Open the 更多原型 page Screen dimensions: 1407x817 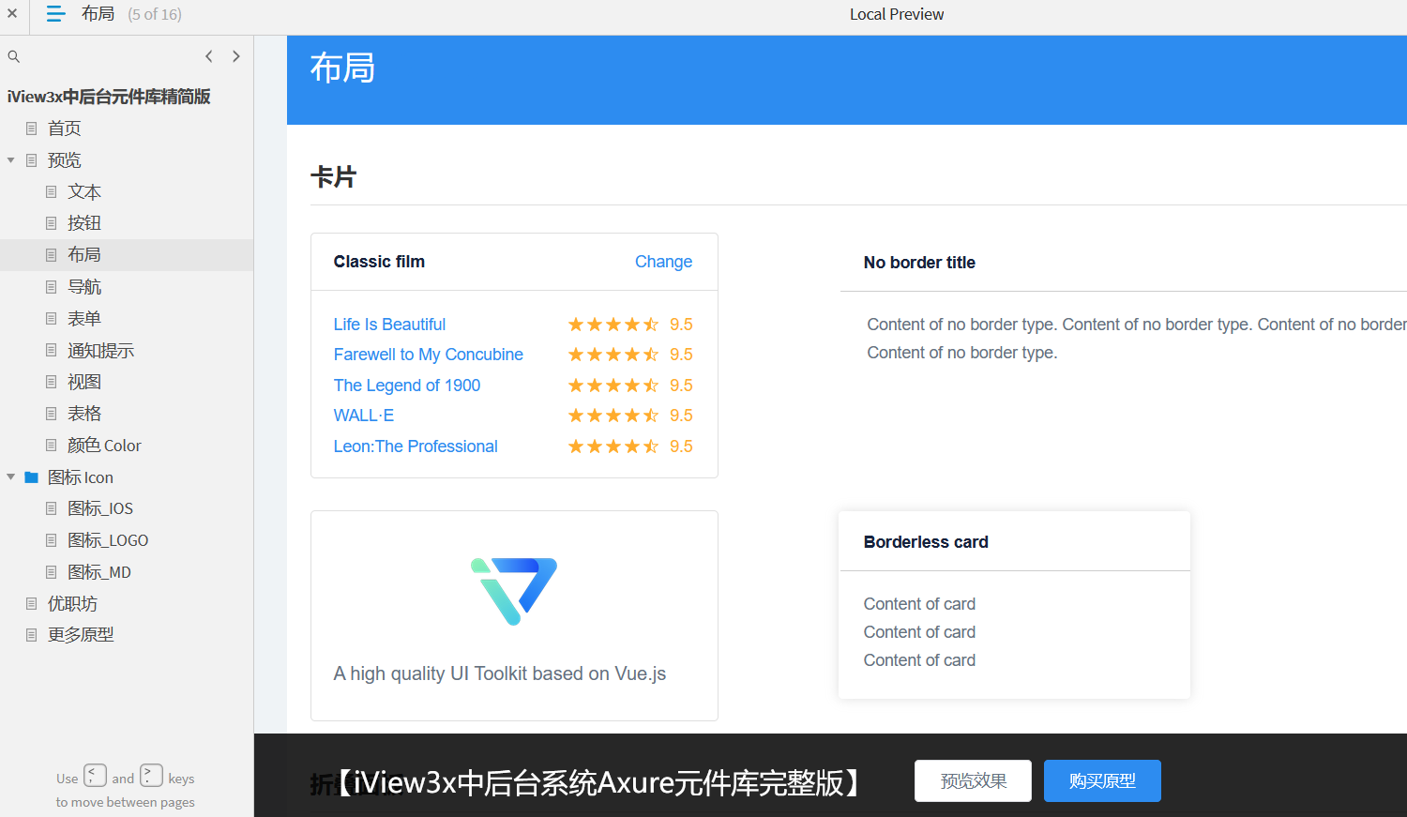(81, 635)
